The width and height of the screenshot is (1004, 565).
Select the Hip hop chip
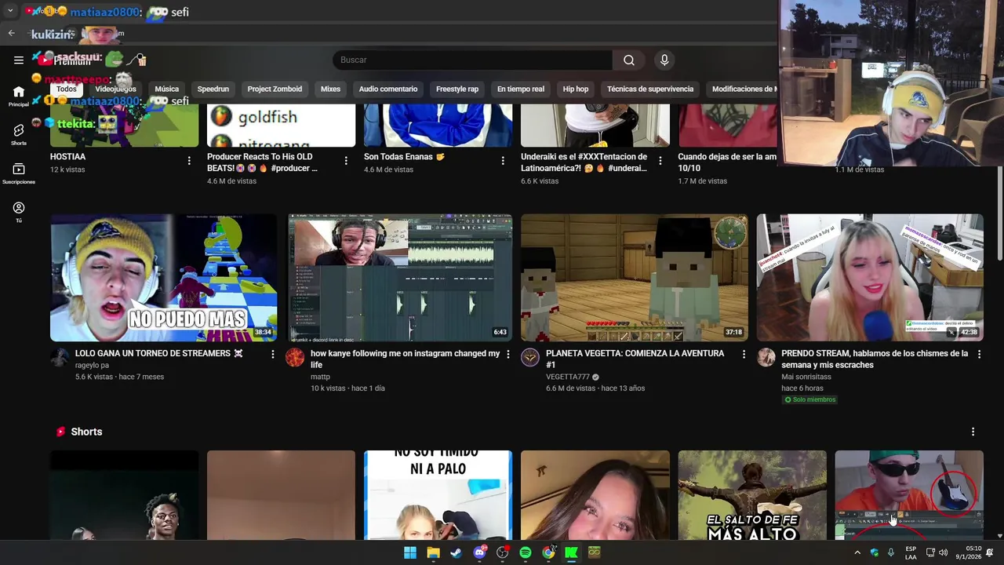pos(576,89)
